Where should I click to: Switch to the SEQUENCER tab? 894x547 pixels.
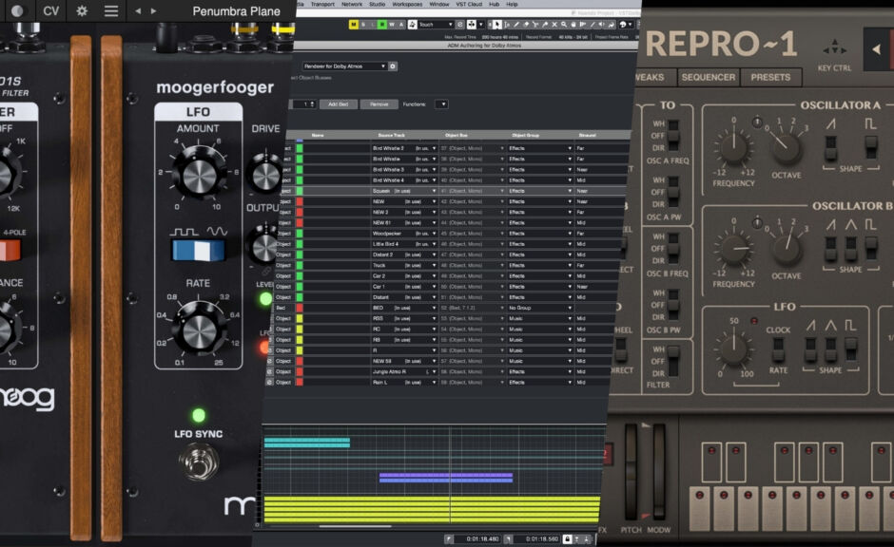click(708, 77)
